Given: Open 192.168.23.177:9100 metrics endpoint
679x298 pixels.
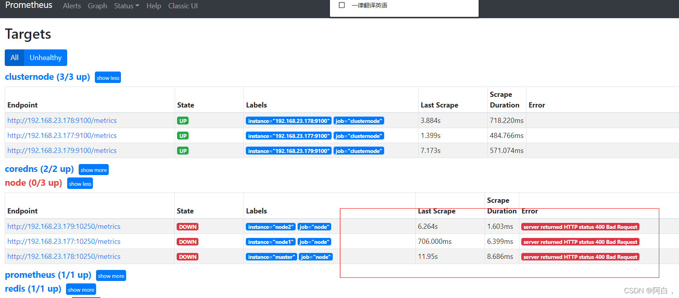Looking at the screenshot, I should (x=62, y=136).
